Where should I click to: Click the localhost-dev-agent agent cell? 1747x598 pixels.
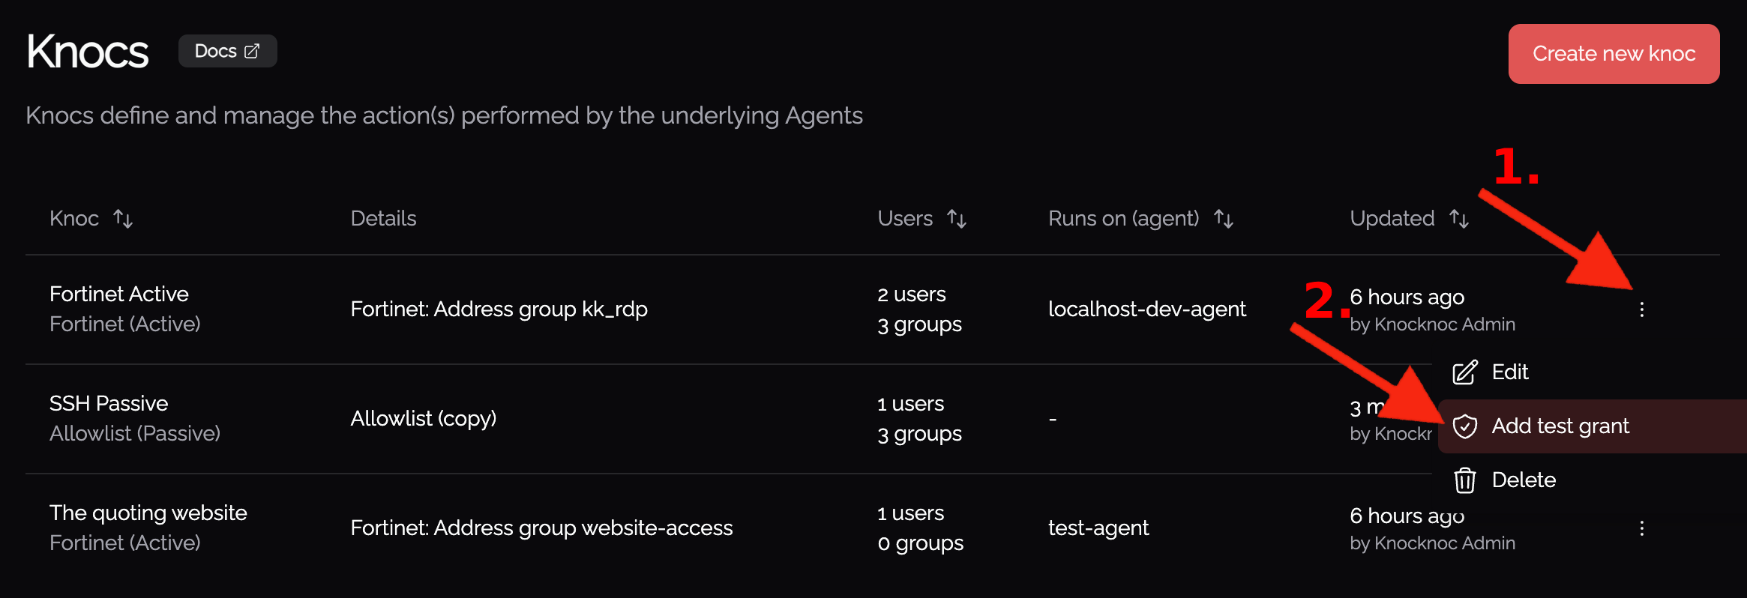[1146, 309]
